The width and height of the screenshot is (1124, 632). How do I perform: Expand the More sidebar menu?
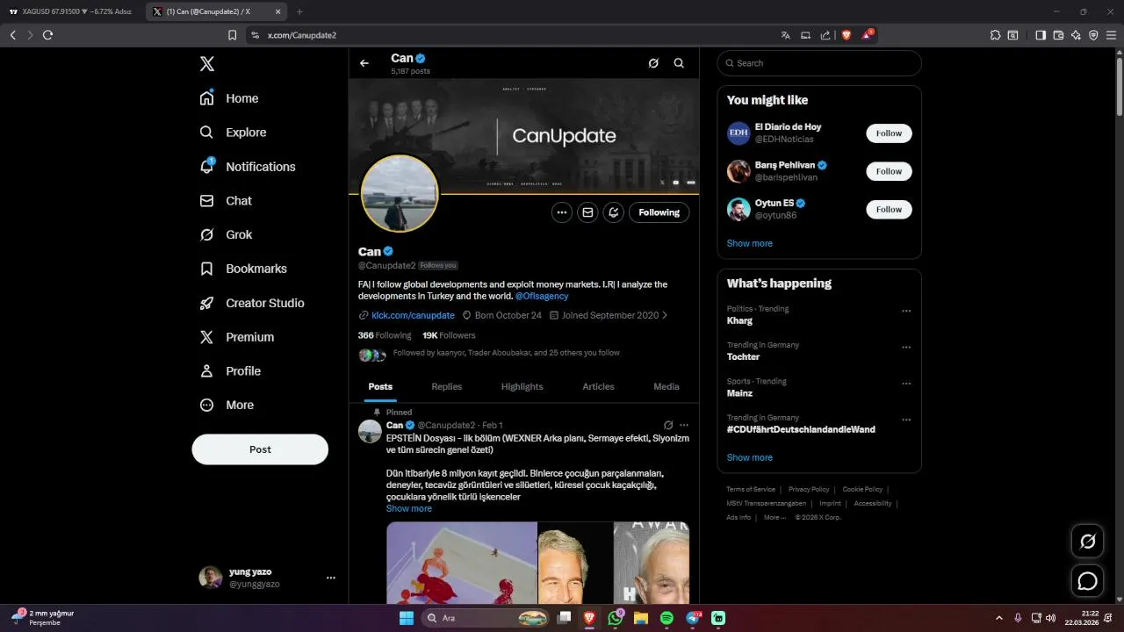(x=227, y=406)
